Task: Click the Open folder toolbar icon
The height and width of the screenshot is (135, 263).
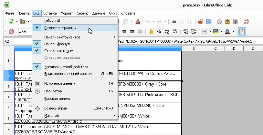Action: 23,22
